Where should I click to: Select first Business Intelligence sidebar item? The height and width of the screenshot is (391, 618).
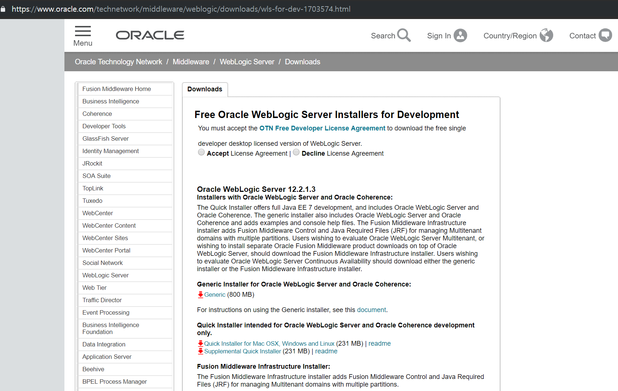(125, 101)
